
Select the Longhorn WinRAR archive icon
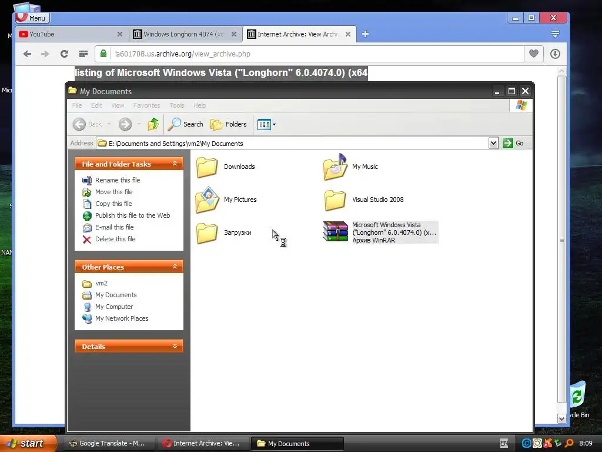[x=335, y=231]
